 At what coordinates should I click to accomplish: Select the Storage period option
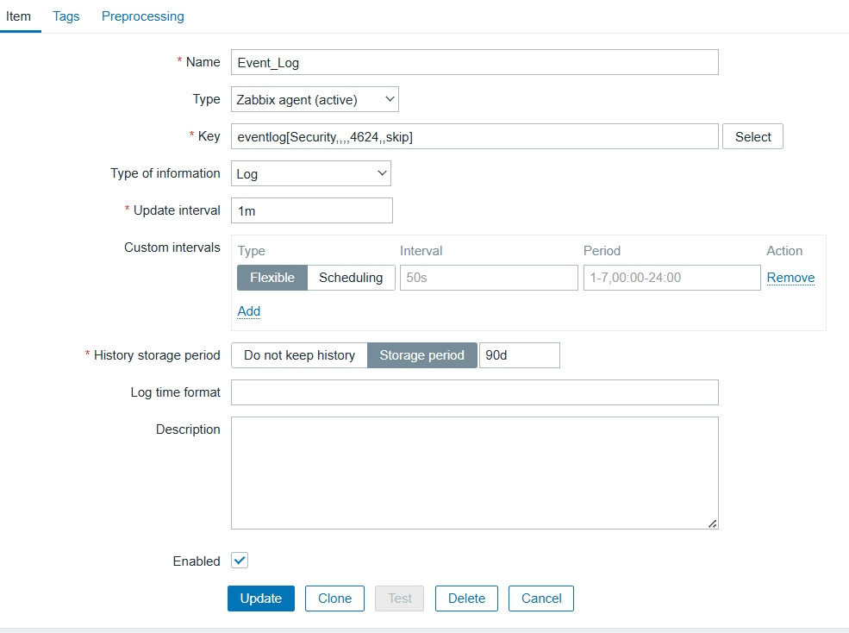click(x=422, y=355)
